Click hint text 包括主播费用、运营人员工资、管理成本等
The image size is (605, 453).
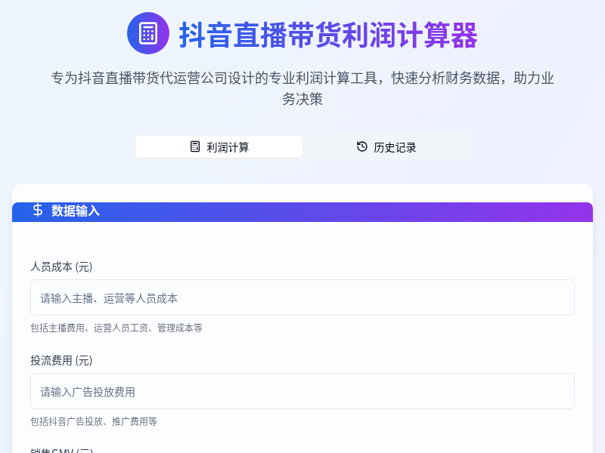[116, 328]
